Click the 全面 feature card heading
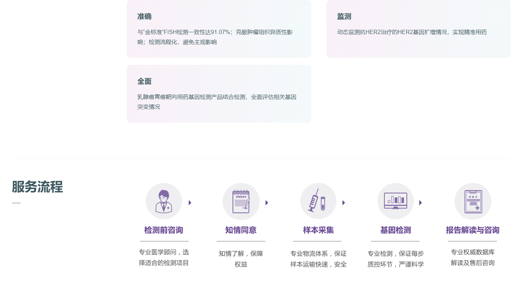This screenshot has width=525, height=286. (144, 82)
